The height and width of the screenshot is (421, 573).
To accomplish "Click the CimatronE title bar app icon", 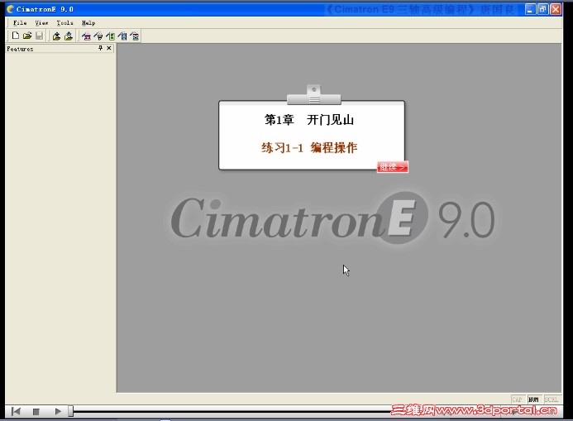I will click(x=10, y=9).
